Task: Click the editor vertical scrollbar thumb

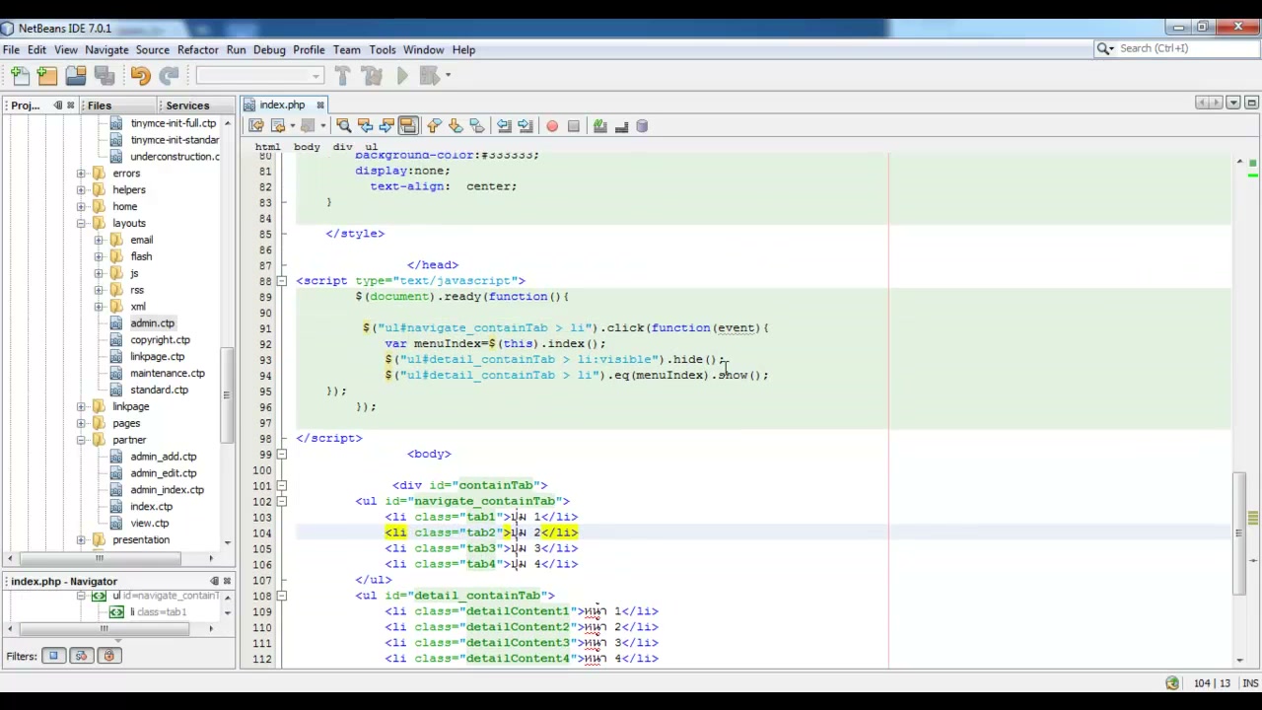Action: click(1240, 533)
